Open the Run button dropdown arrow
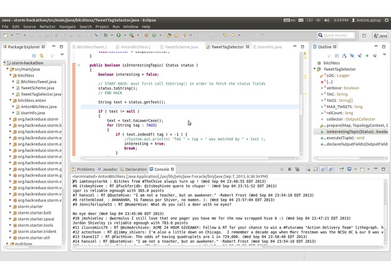 (x=125, y=35)
